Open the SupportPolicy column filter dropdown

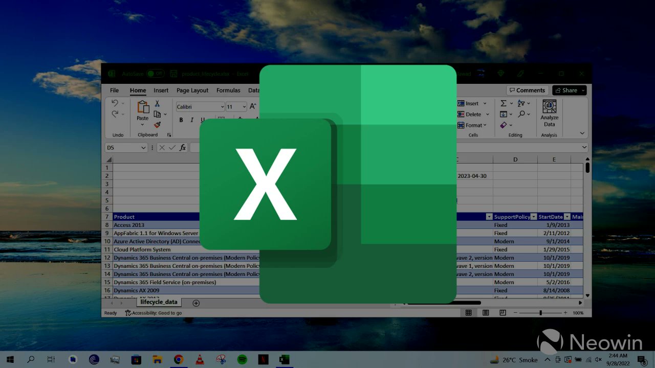point(534,216)
